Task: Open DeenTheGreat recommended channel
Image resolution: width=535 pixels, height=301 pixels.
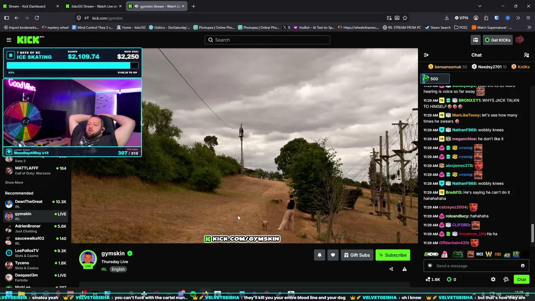Action: [36, 204]
